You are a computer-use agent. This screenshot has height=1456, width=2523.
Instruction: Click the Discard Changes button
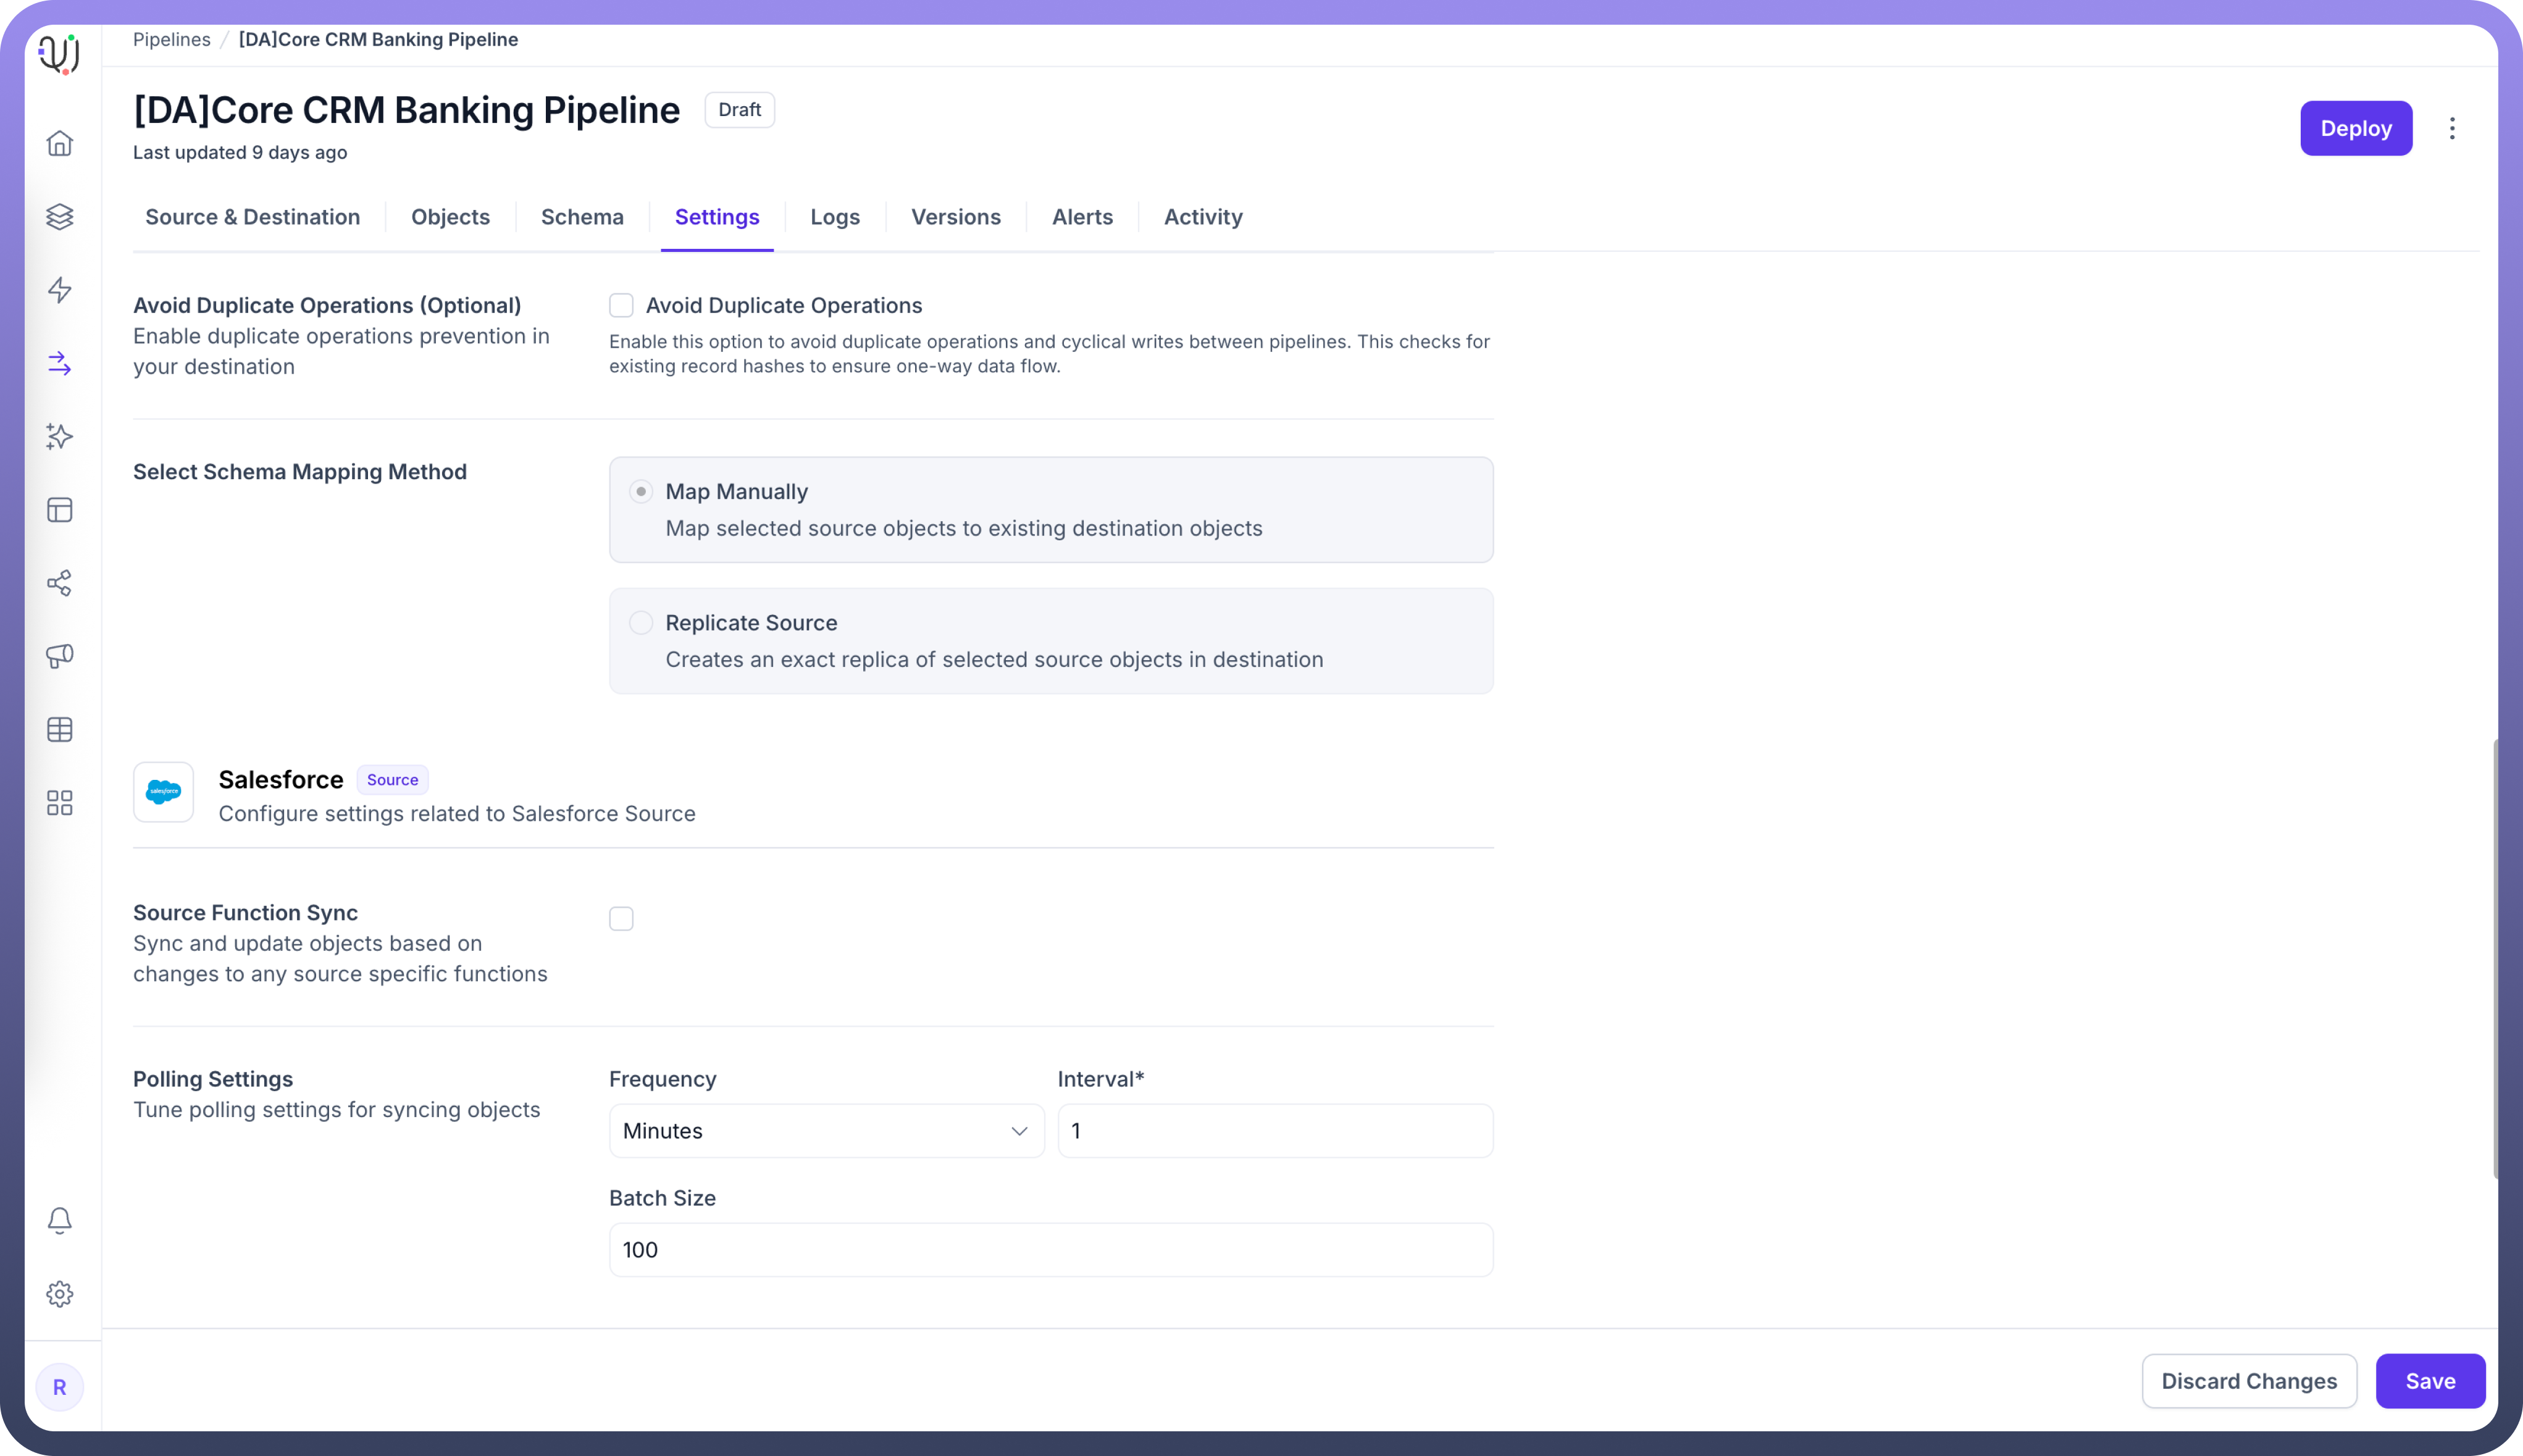click(x=2248, y=1381)
